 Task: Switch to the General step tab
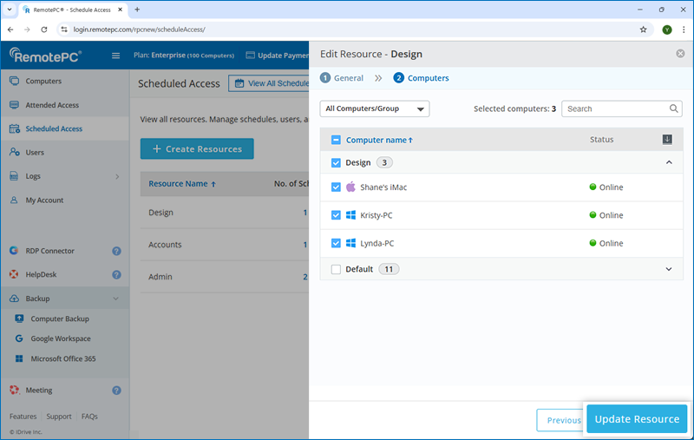point(342,78)
